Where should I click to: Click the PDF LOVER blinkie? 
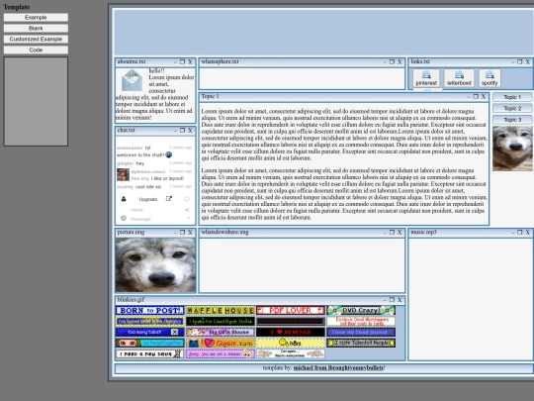coord(291,311)
